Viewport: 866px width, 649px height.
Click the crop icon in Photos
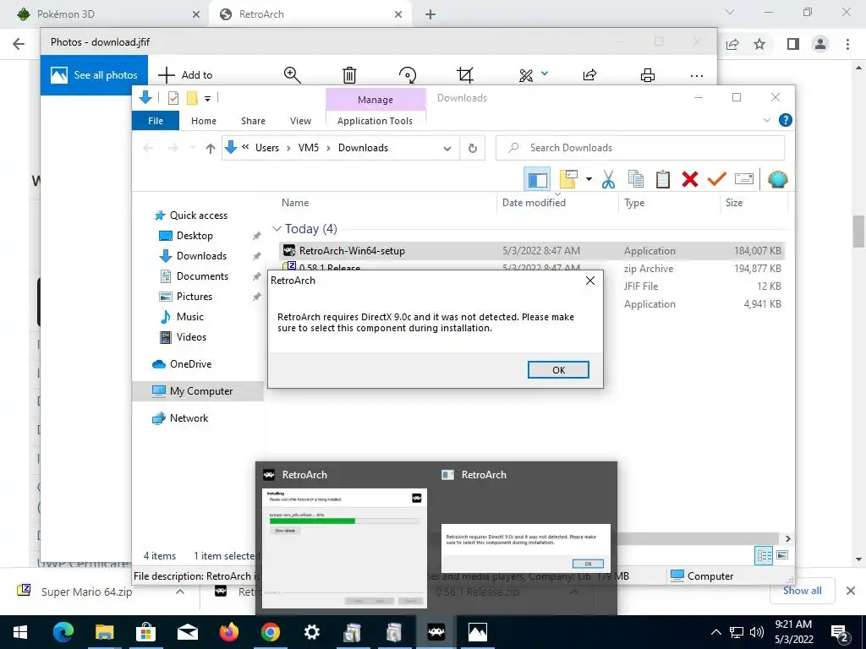465,75
